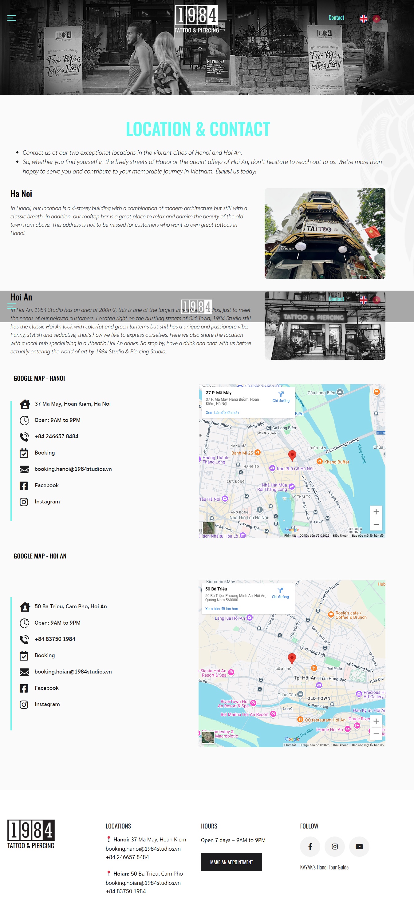This screenshot has height=914, width=414.
Task: Zoom in on the Hanoi map
Action: 376,512
